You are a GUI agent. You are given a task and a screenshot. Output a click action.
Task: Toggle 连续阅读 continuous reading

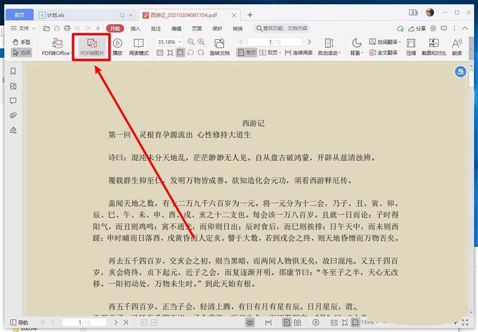(x=299, y=53)
